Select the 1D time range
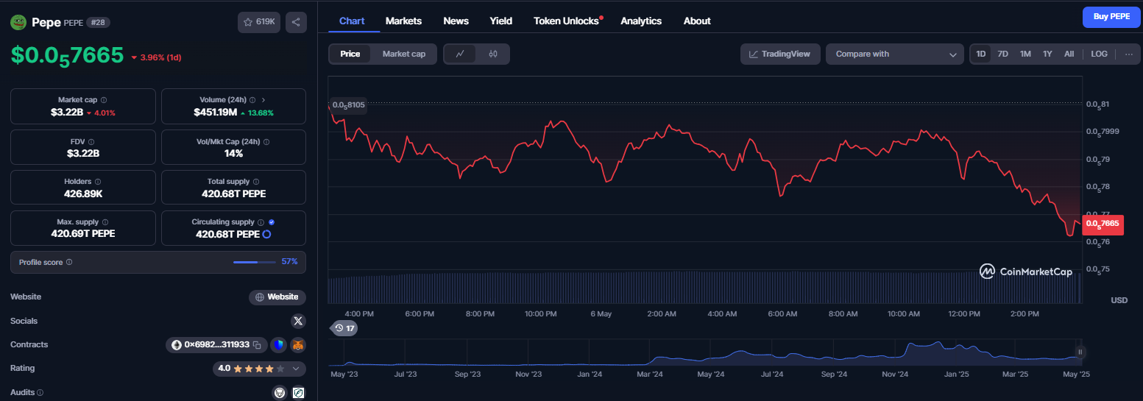The image size is (1143, 401). click(981, 54)
